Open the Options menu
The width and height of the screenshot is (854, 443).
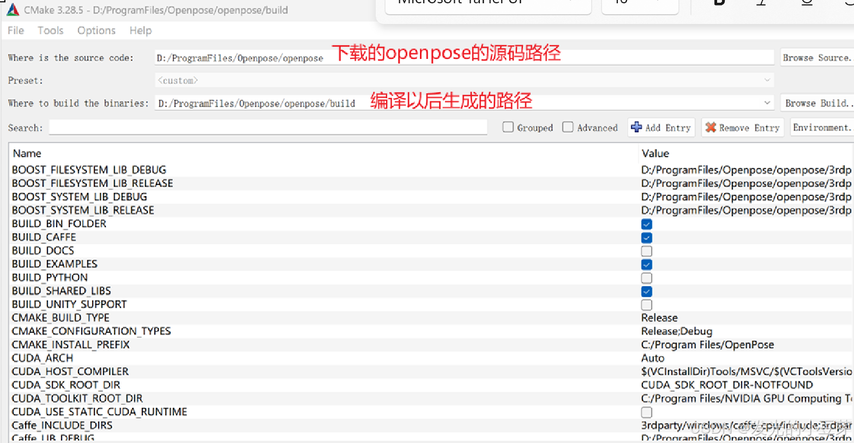[x=97, y=31]
